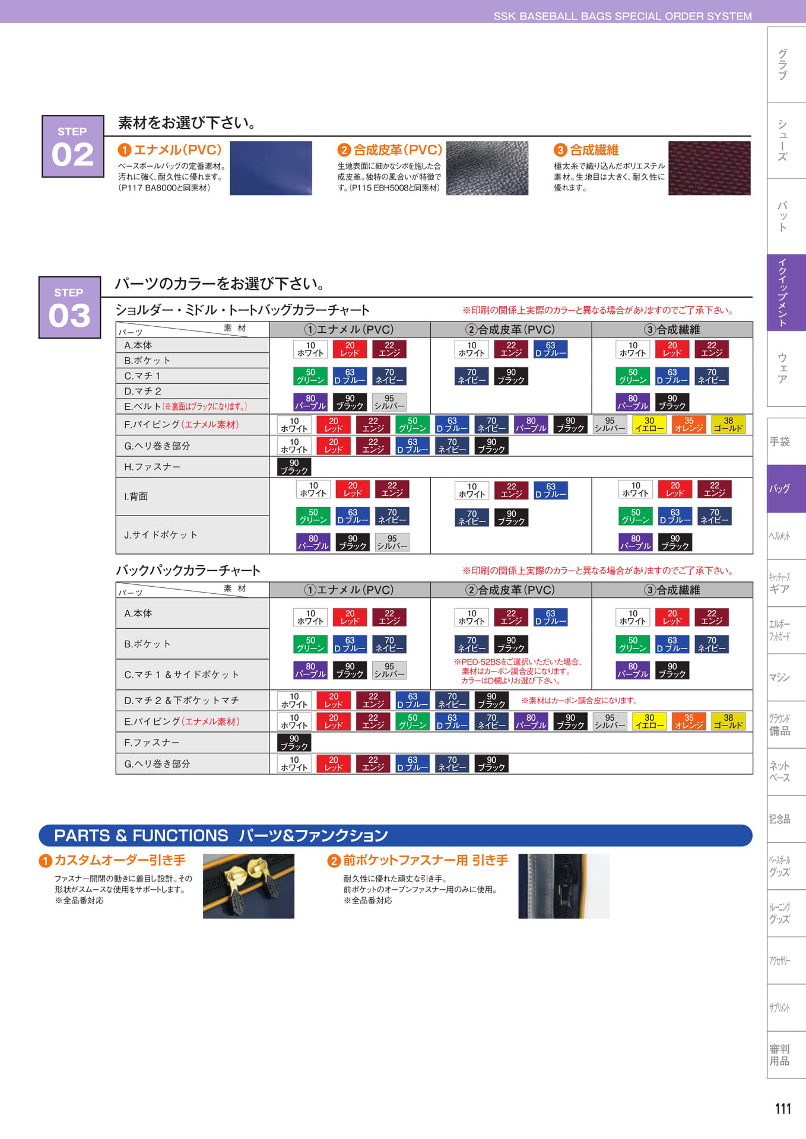The image size is (806, 1139).
Task: Click the orange number 1 エナメル(PVC) bullet
Action: click(124, 150)
